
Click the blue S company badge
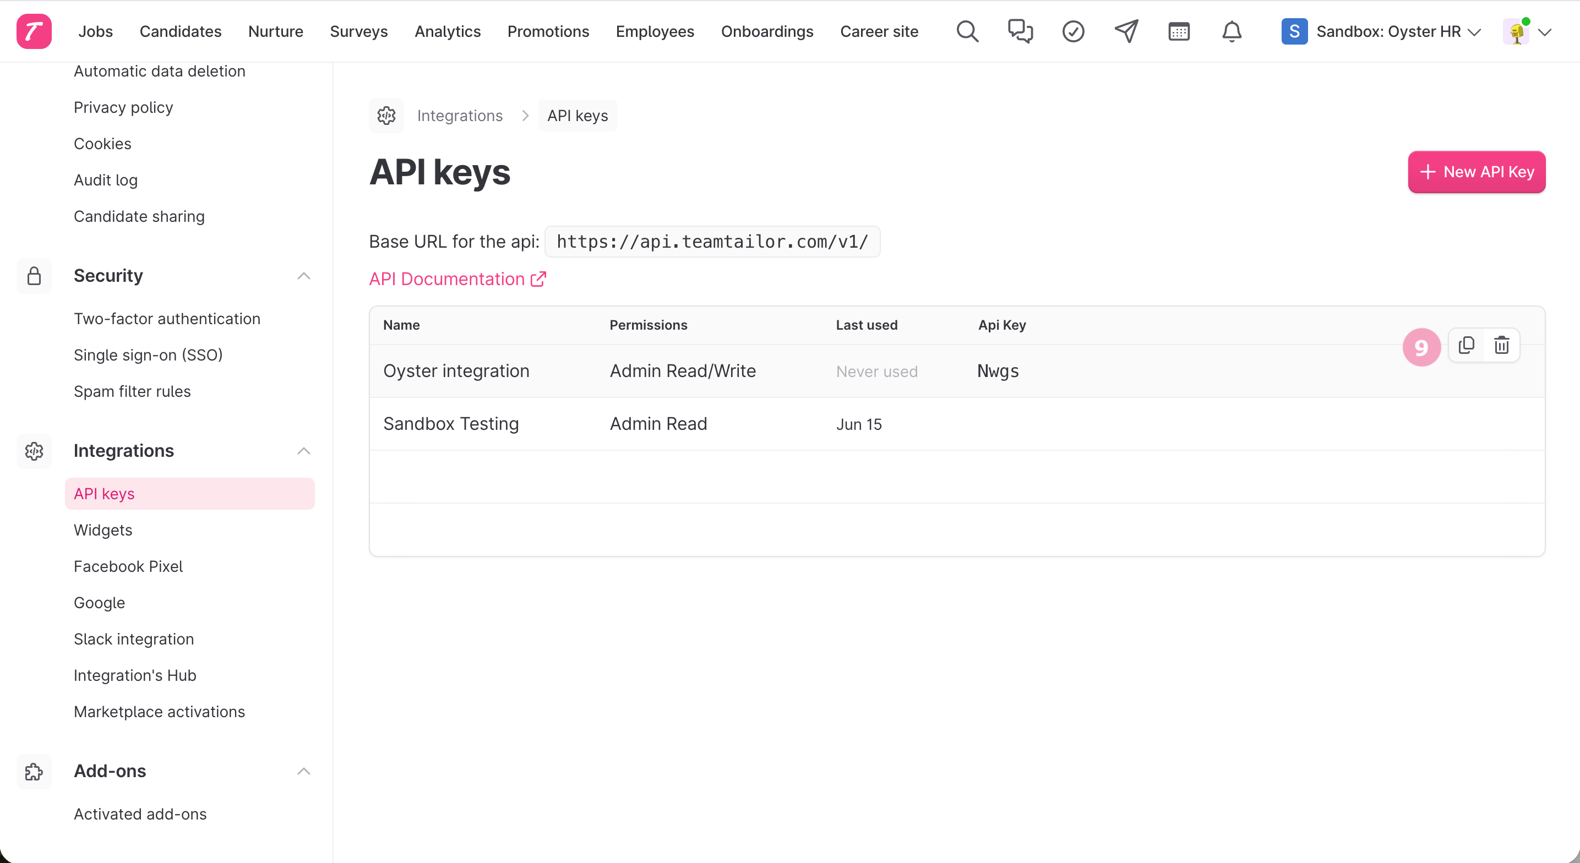[1294, 31]
